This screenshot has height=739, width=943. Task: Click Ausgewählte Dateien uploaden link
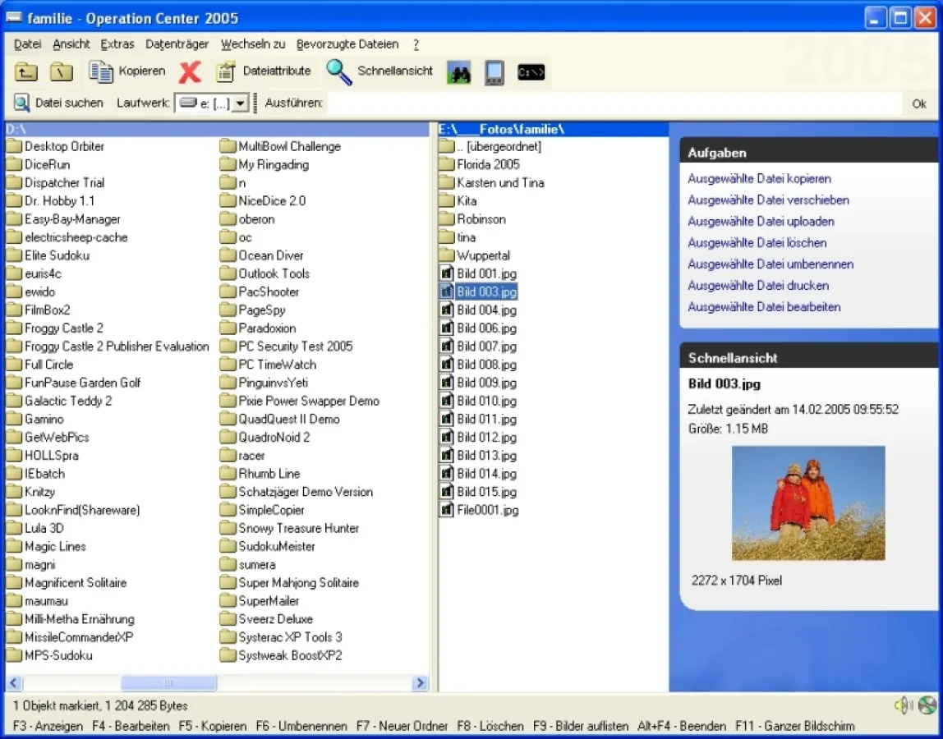[x=761, y=222]
